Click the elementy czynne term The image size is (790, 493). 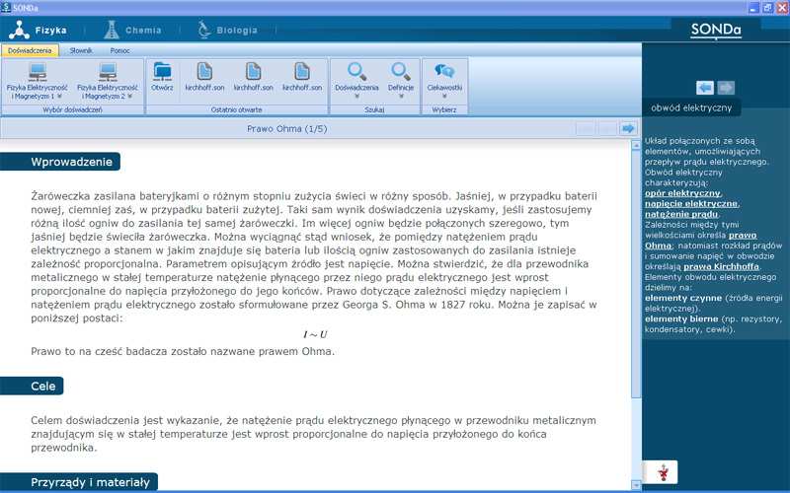683,299
